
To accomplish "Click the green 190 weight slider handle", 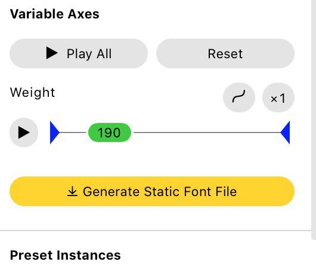I will pos(110,132).
